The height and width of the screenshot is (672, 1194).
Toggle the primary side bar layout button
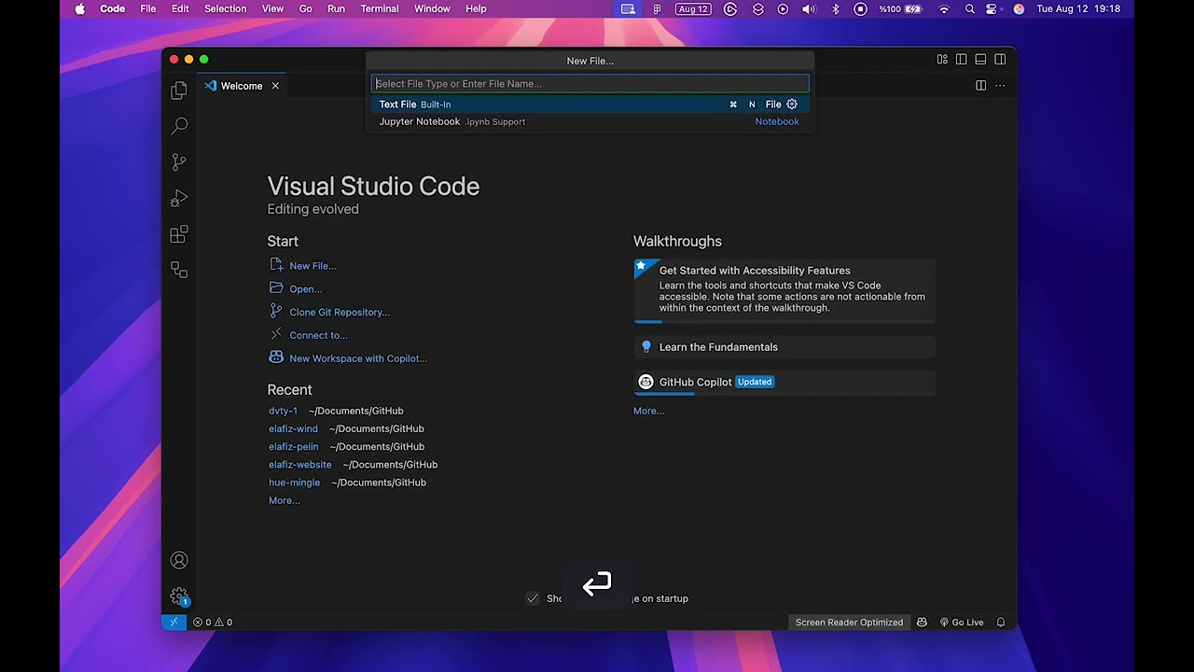click(961, 60)
